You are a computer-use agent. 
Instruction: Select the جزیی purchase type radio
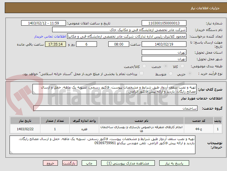click(190, 74)
